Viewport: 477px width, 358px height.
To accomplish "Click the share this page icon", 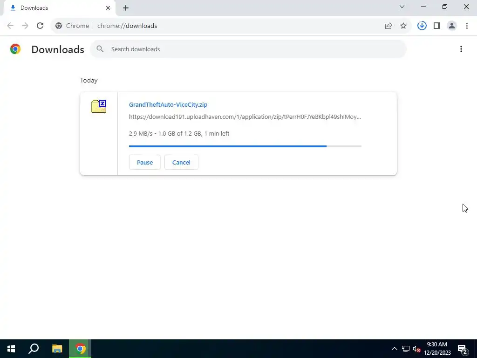I will pos(388,26).
